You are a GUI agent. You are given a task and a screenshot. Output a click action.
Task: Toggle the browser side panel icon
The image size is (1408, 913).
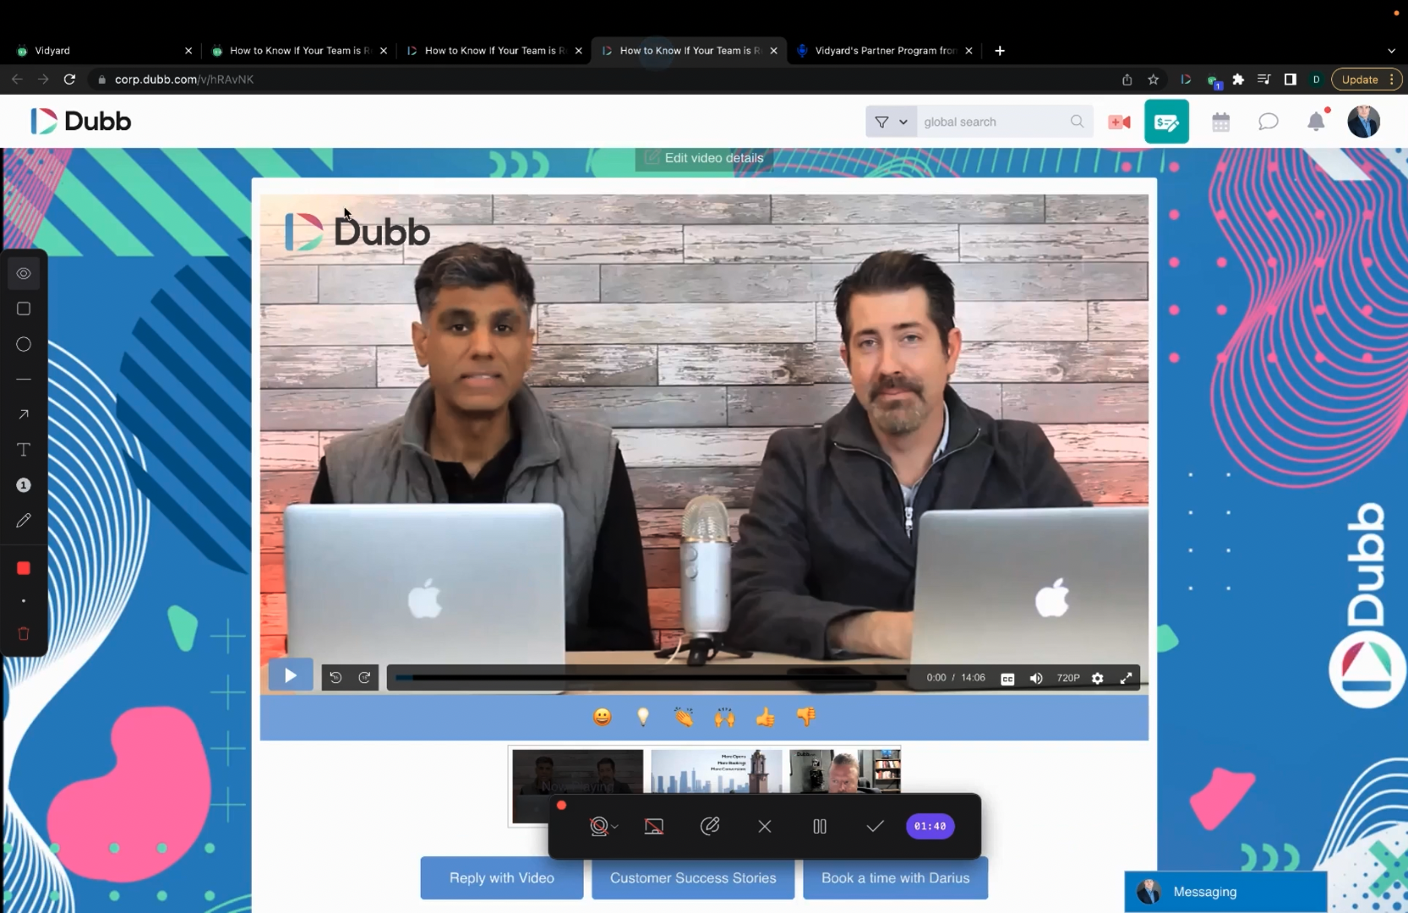[1291, 79]
